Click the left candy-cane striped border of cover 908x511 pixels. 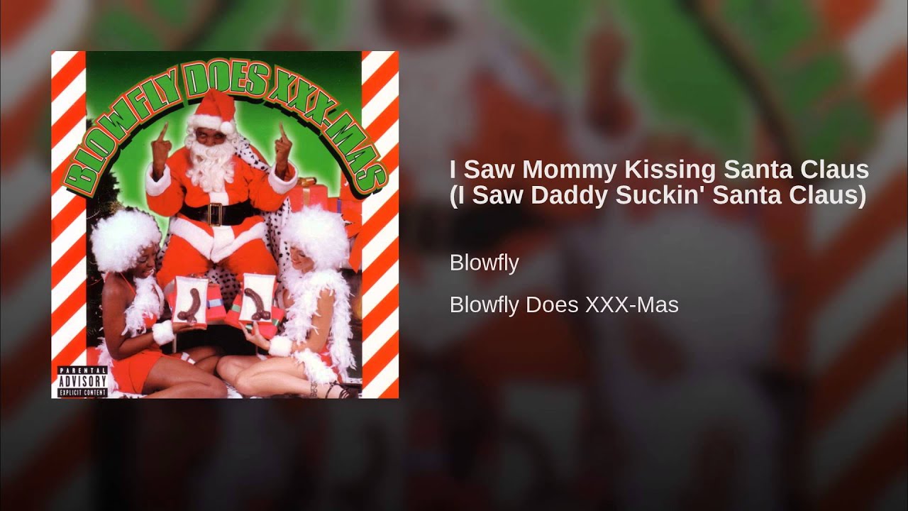coord(68,213)
